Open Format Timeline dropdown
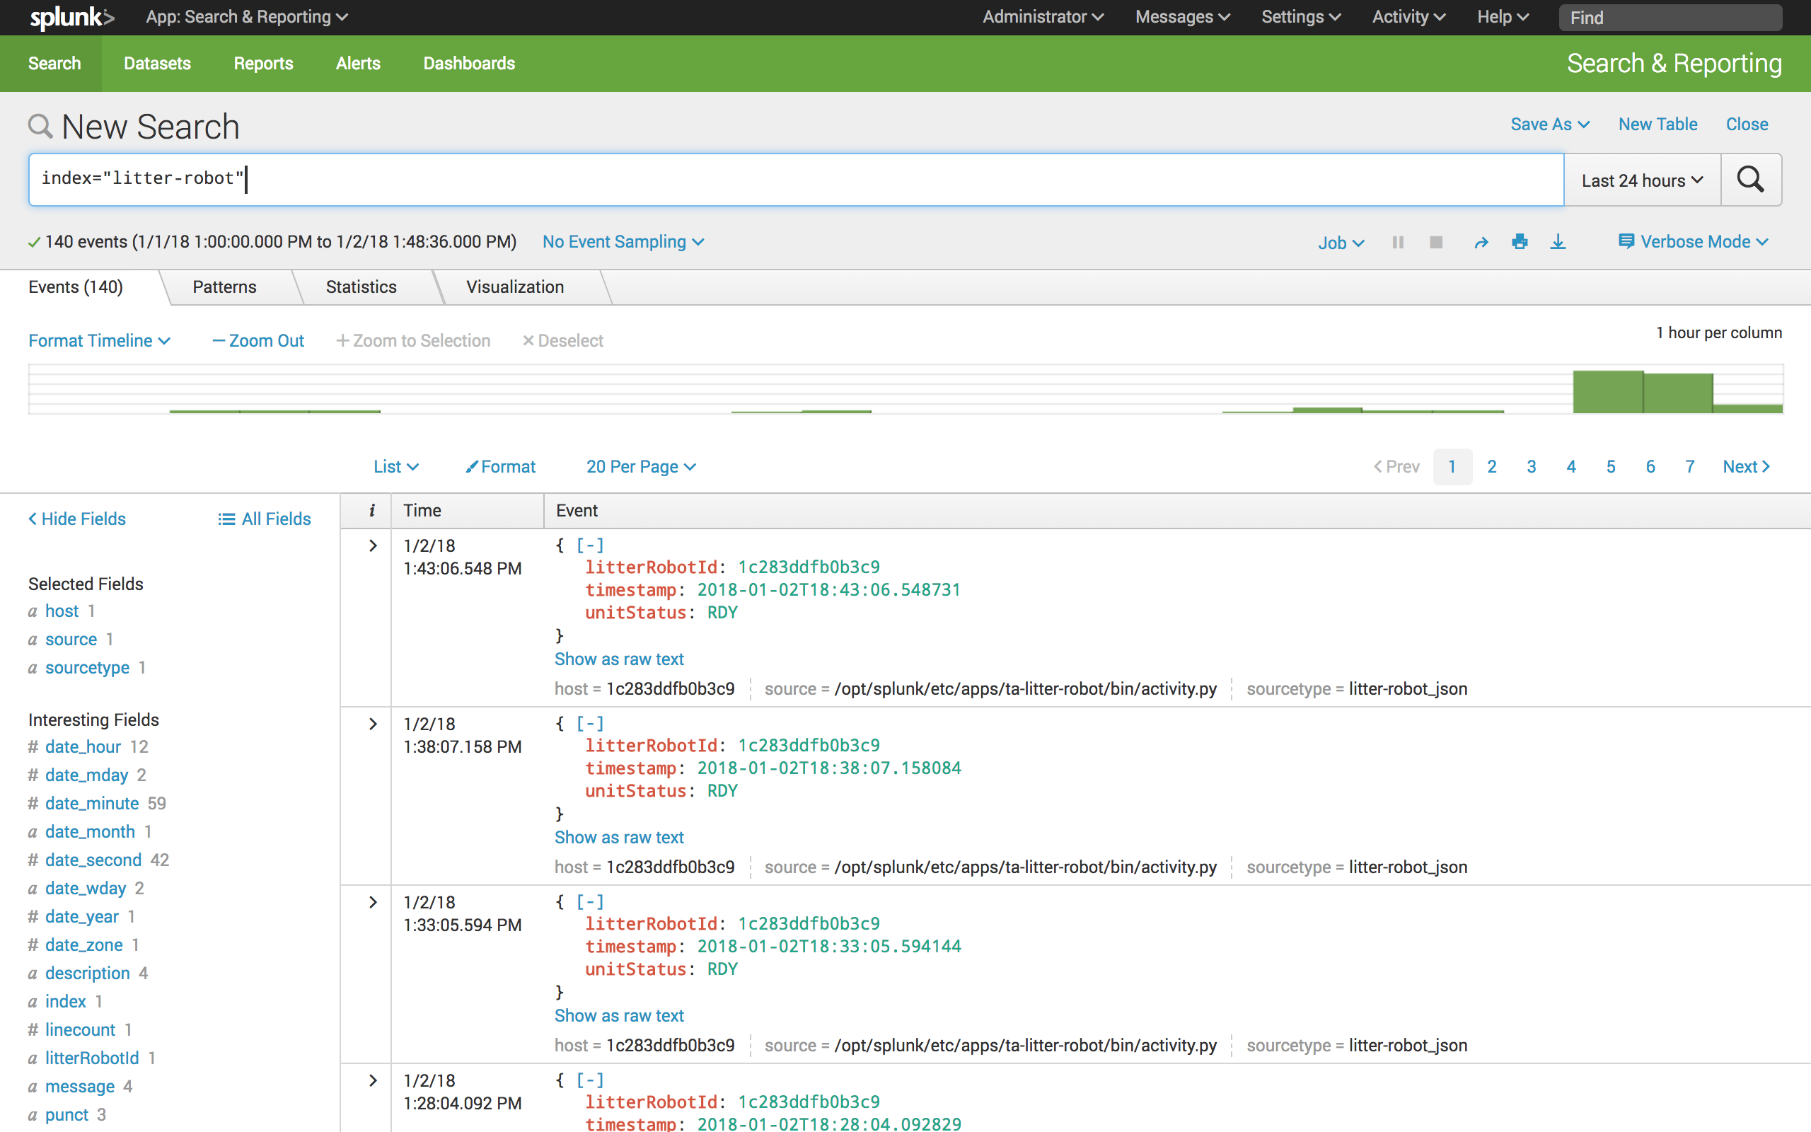The image size is (1811, 1132). point(100,340)
